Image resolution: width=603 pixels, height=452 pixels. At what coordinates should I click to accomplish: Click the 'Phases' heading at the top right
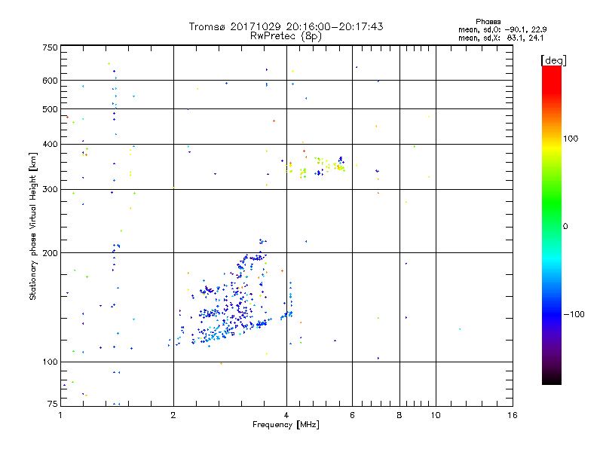point(488,22)
